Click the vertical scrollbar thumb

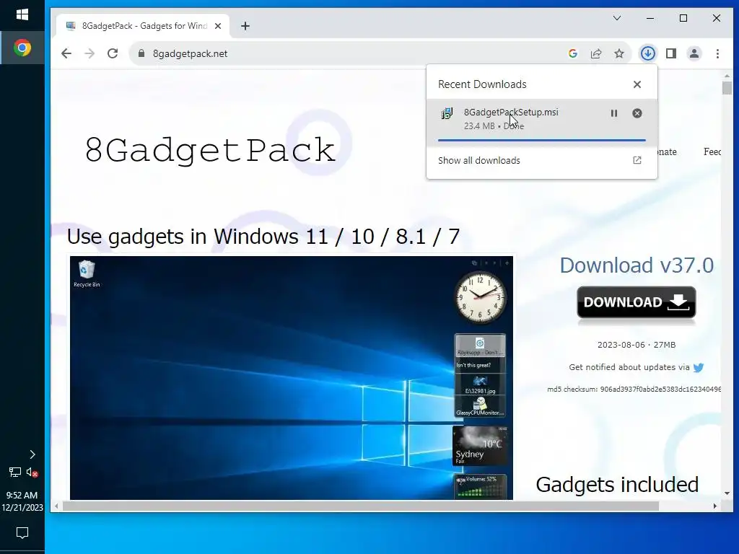pos(727,88)
